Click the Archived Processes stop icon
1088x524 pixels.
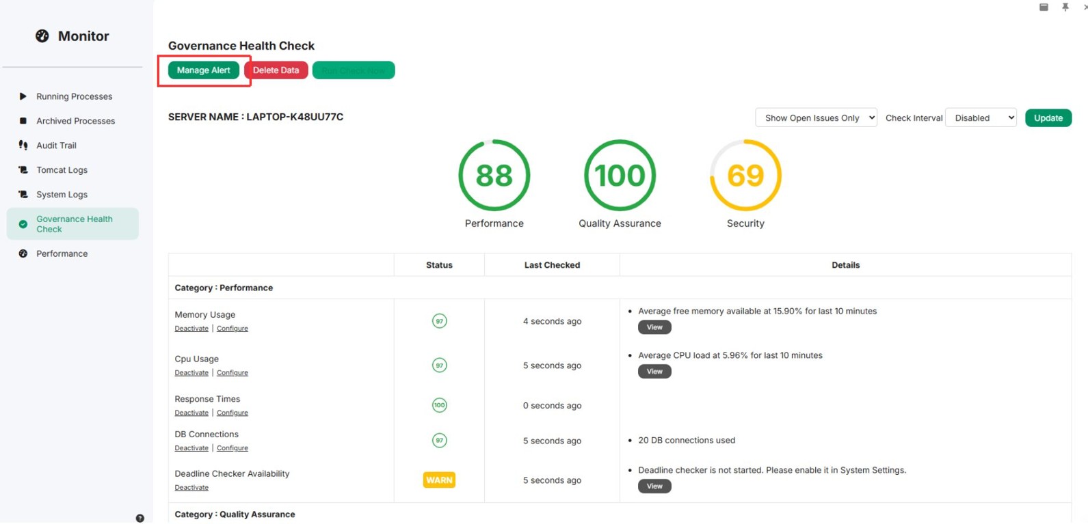pos(23,121)
